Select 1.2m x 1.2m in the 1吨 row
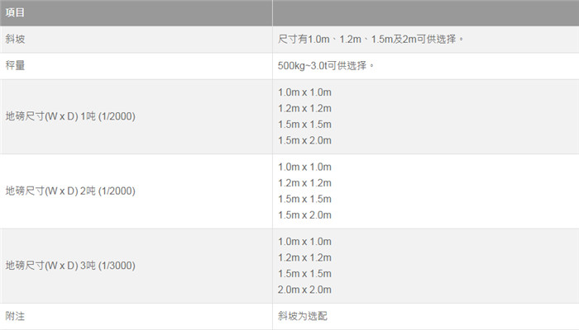579x330 pixels. pos(305,108)
